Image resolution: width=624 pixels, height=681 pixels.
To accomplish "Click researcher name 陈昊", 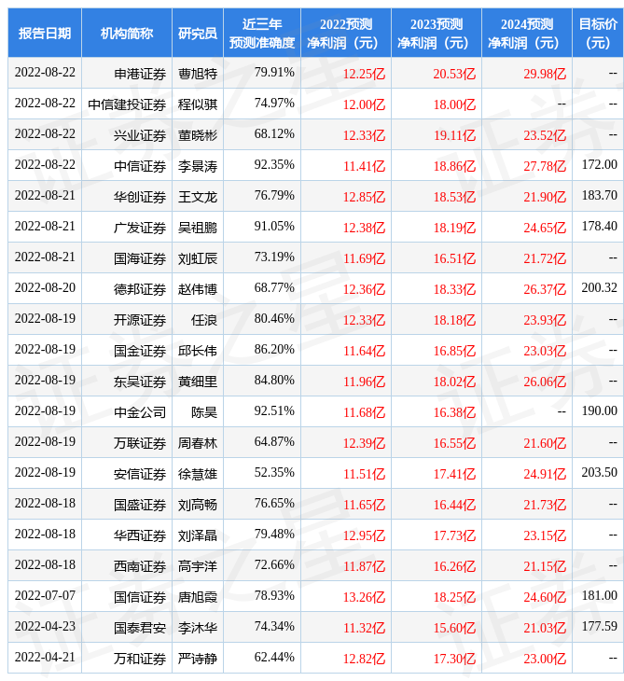I will [x=204, y=412].
